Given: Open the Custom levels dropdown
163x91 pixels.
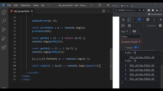Looking at the screenshot, I should (x=131, y=42).
